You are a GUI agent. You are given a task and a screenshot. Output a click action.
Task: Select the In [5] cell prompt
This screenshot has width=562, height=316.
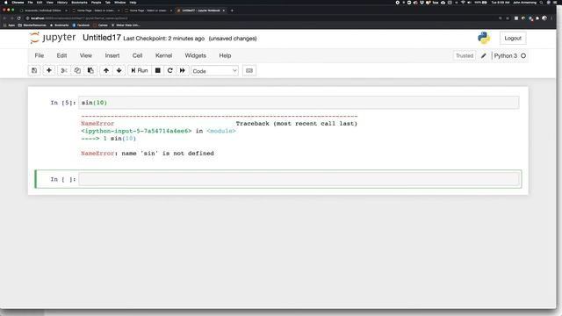(x=63, y=103)
